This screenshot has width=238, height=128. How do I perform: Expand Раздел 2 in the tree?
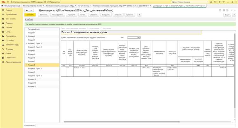pos(27,36)
